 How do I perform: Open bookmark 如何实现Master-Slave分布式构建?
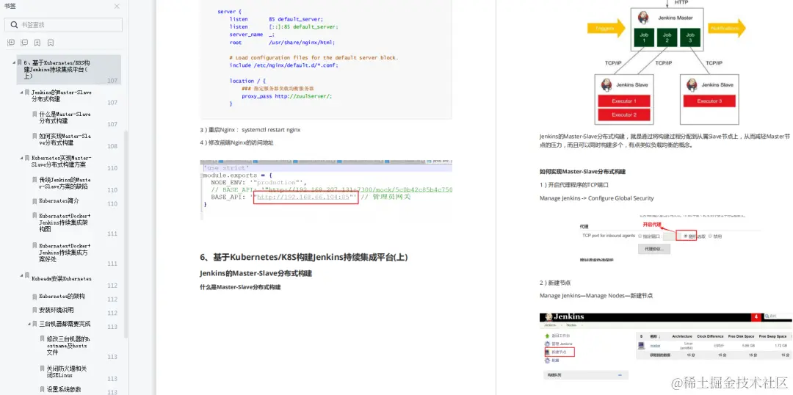coord(65,139)
